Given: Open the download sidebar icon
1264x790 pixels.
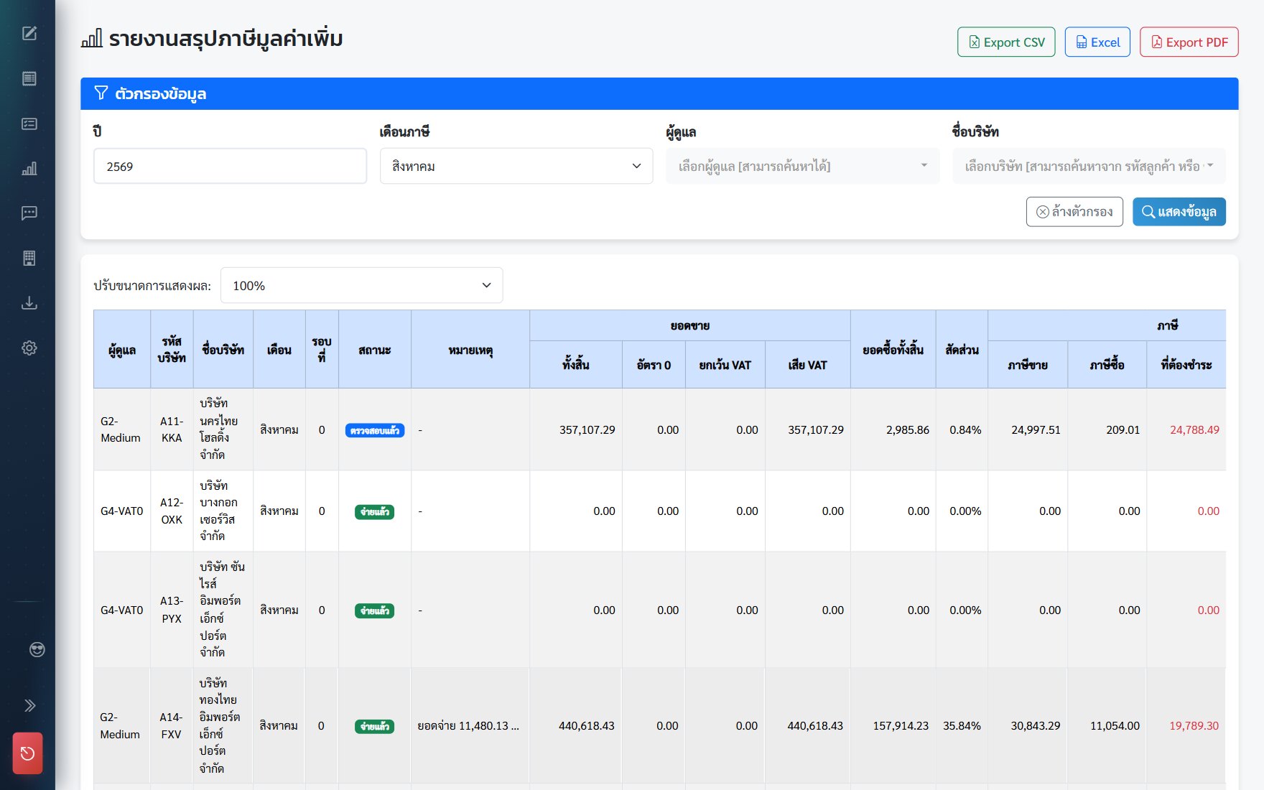Looking at the screenshot, I should point(29,303).
